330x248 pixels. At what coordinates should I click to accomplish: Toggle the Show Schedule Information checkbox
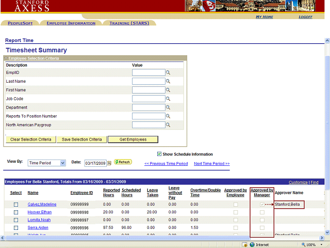pyautogui.click(x=159, y=154)
